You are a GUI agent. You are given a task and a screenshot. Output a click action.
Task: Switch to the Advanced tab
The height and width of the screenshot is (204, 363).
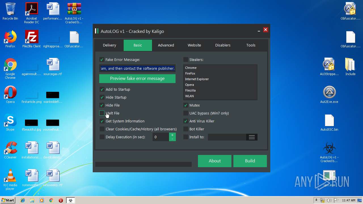tap(166, 45)
